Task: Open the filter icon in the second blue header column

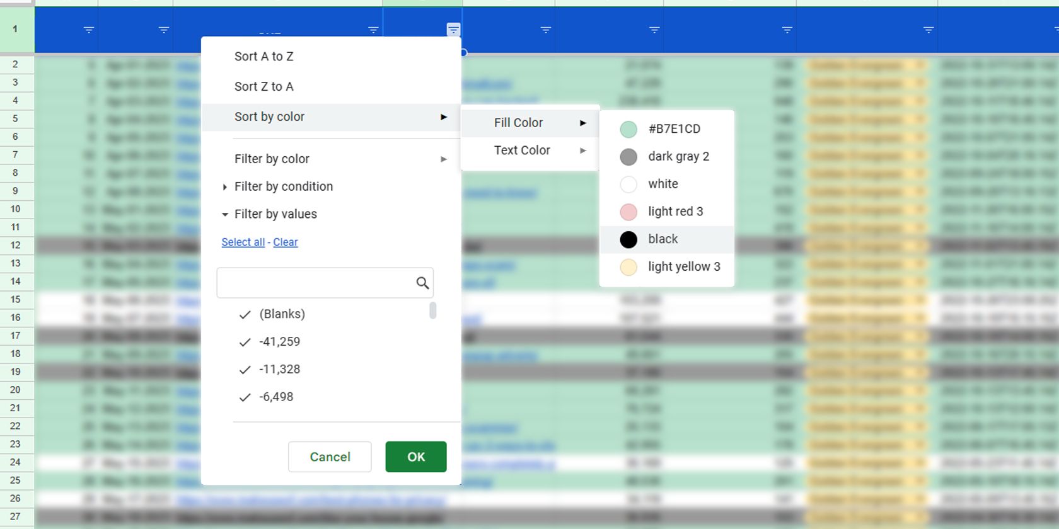Action: pos(164,30)
